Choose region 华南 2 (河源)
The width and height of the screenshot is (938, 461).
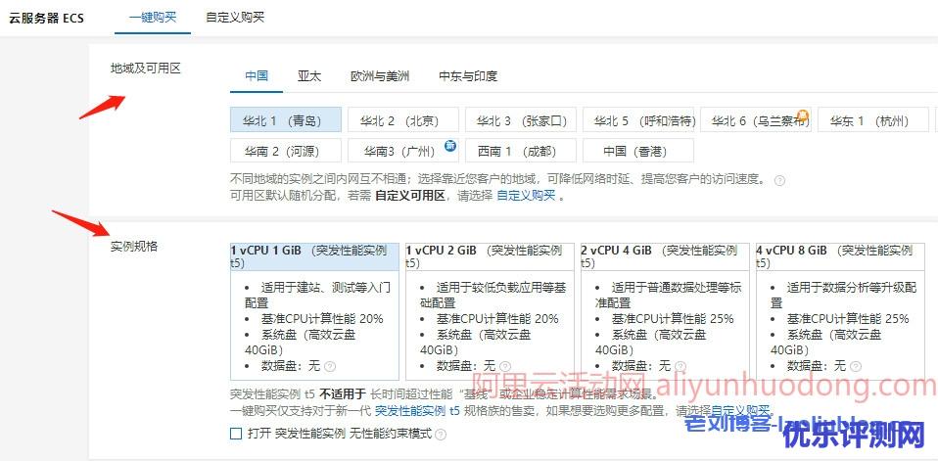[285, 151]
